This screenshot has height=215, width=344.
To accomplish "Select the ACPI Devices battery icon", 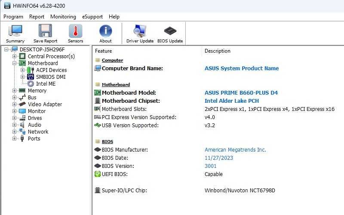I will (x=31, y=70).
